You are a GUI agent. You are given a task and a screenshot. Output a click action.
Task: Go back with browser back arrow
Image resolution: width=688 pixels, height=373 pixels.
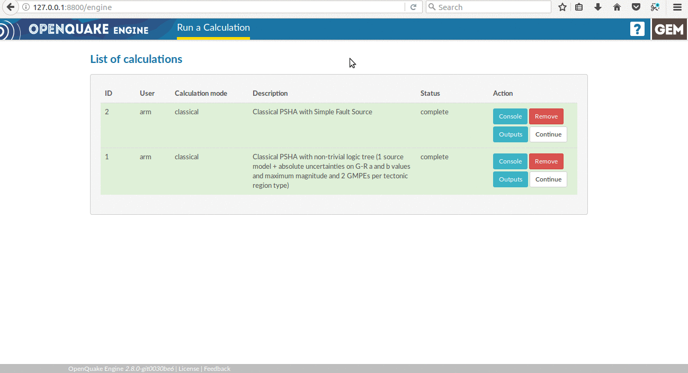click(x=10, y=7)
